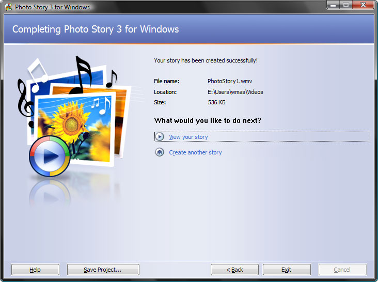Viewport: 378px width, 282px height.
Task: Click the Photo Story icon in title bar
Action: (x=8, y=7)
